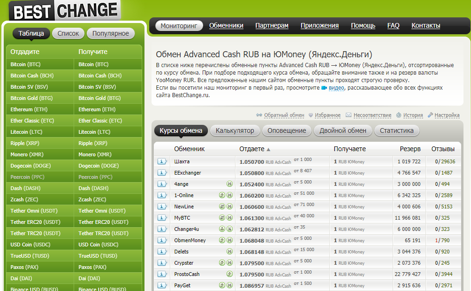
Task: Open Обменники in top navigation
Action: [x=226, y=25]
